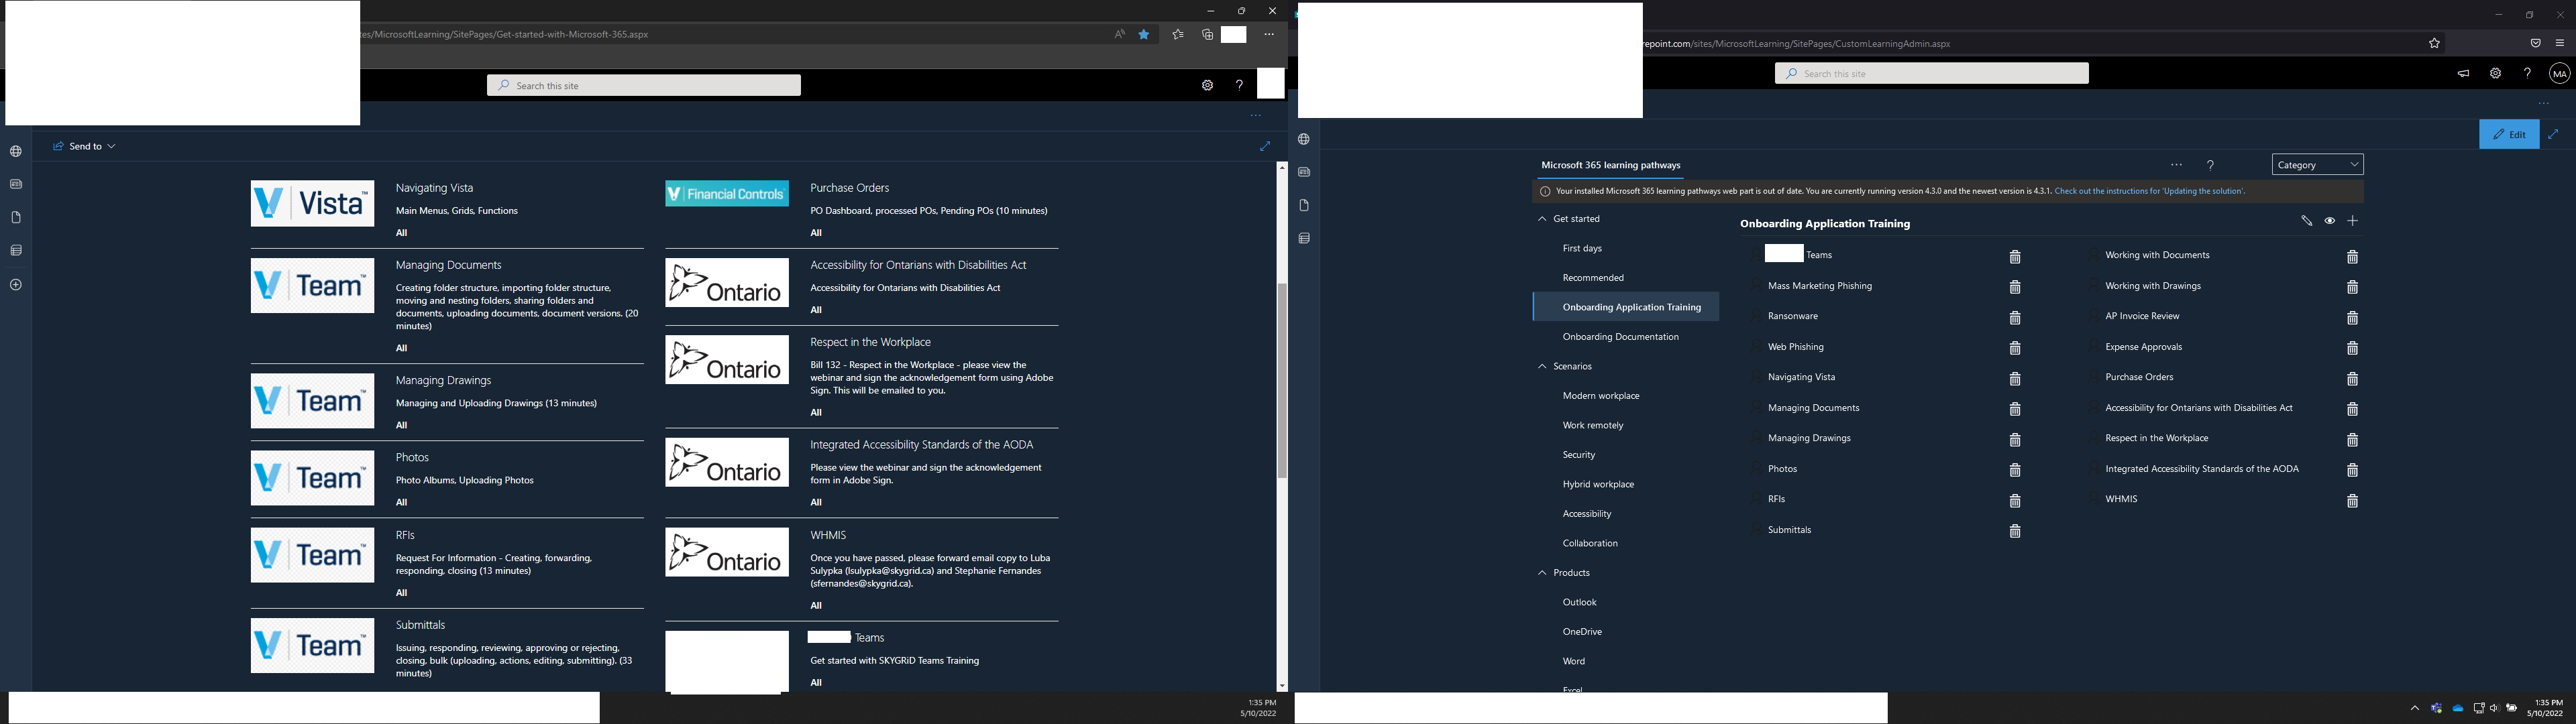Open left browser Settings and more ellipsis
The width and height of the screenshot is (2576, 724).
(1269, 34)
